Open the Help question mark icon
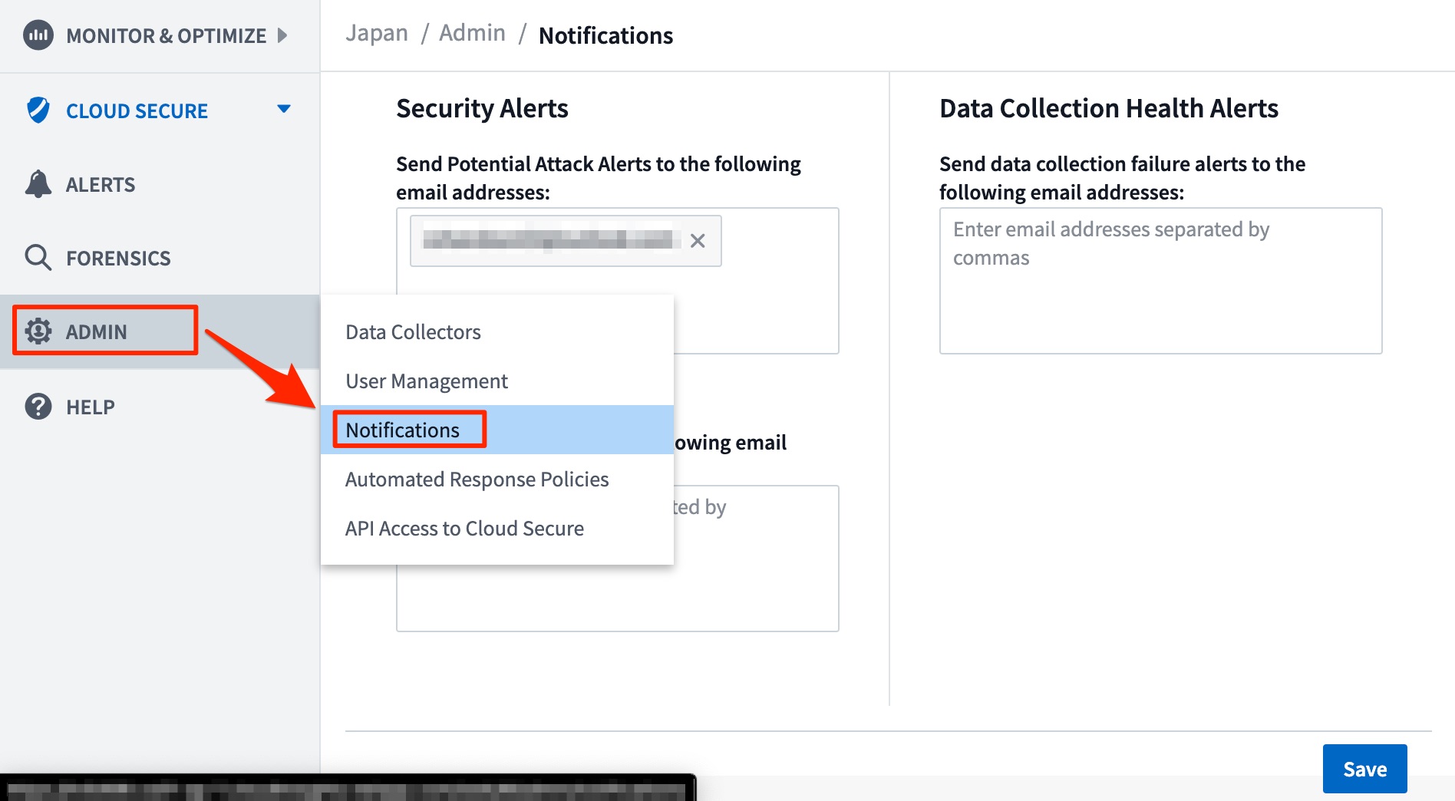The image size is (1455, 801). tap(38, 406)
